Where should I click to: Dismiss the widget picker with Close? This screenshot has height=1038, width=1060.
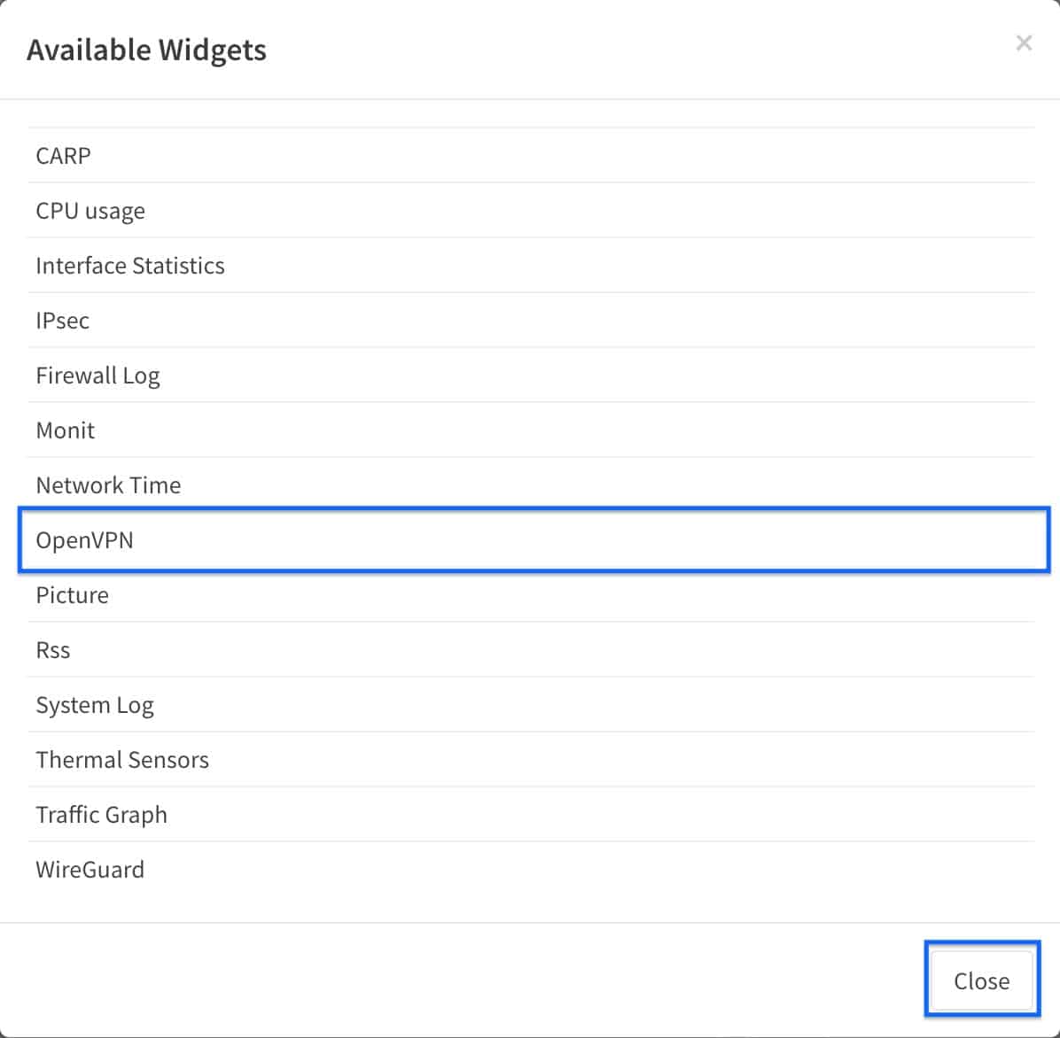click(981, 980)
